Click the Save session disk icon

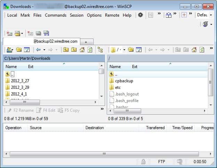(46, 33)
